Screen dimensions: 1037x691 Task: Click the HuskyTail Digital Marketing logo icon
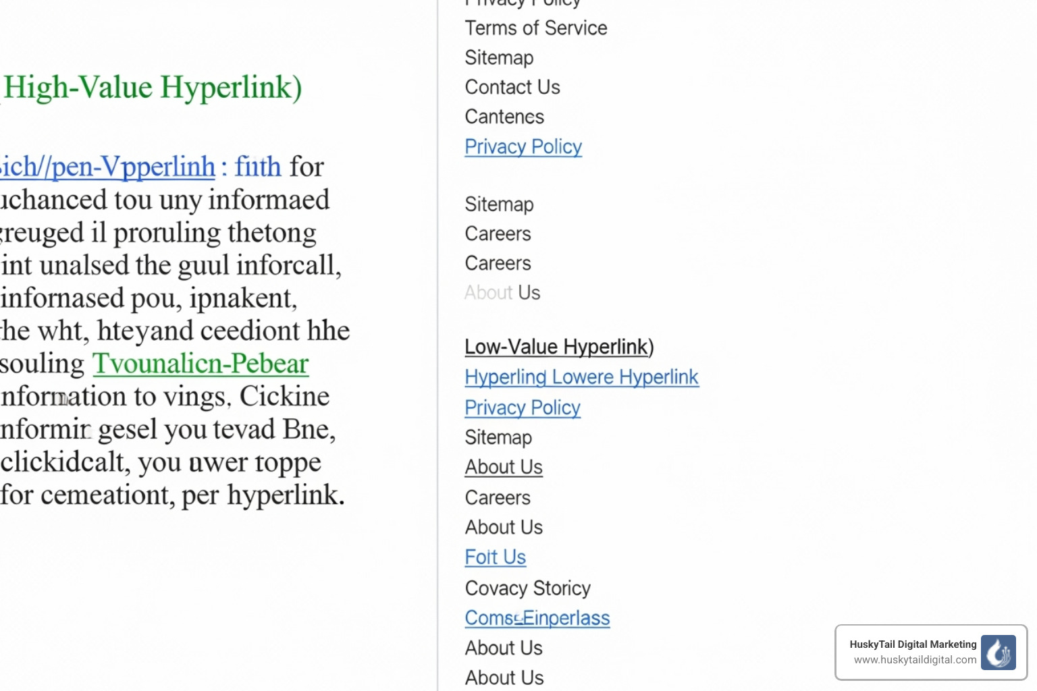(x=999, y=653)
